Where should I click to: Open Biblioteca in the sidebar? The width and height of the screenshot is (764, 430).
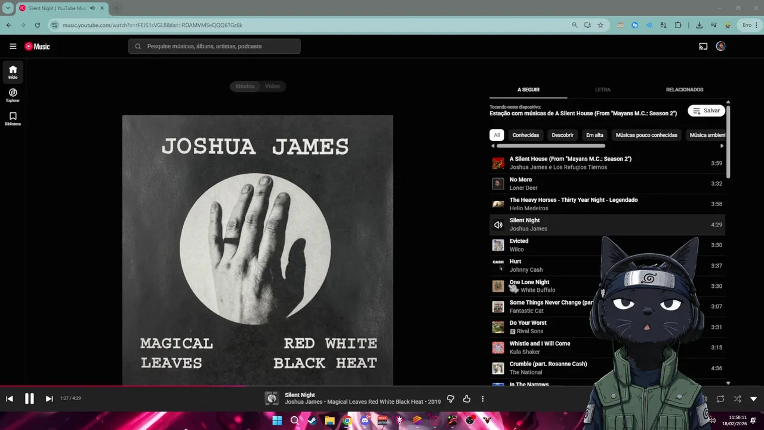(13, 119)
